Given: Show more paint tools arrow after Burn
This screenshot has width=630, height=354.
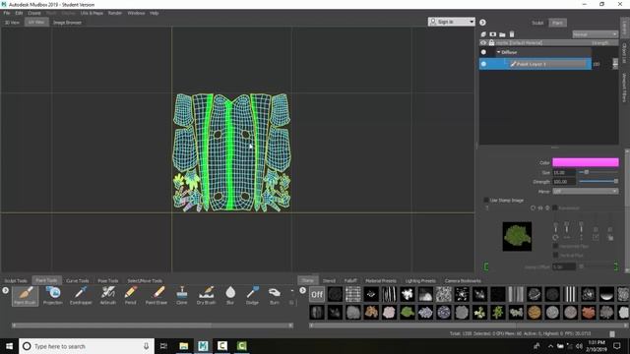Looking at the screenshot, I should [x=292, y=291].
